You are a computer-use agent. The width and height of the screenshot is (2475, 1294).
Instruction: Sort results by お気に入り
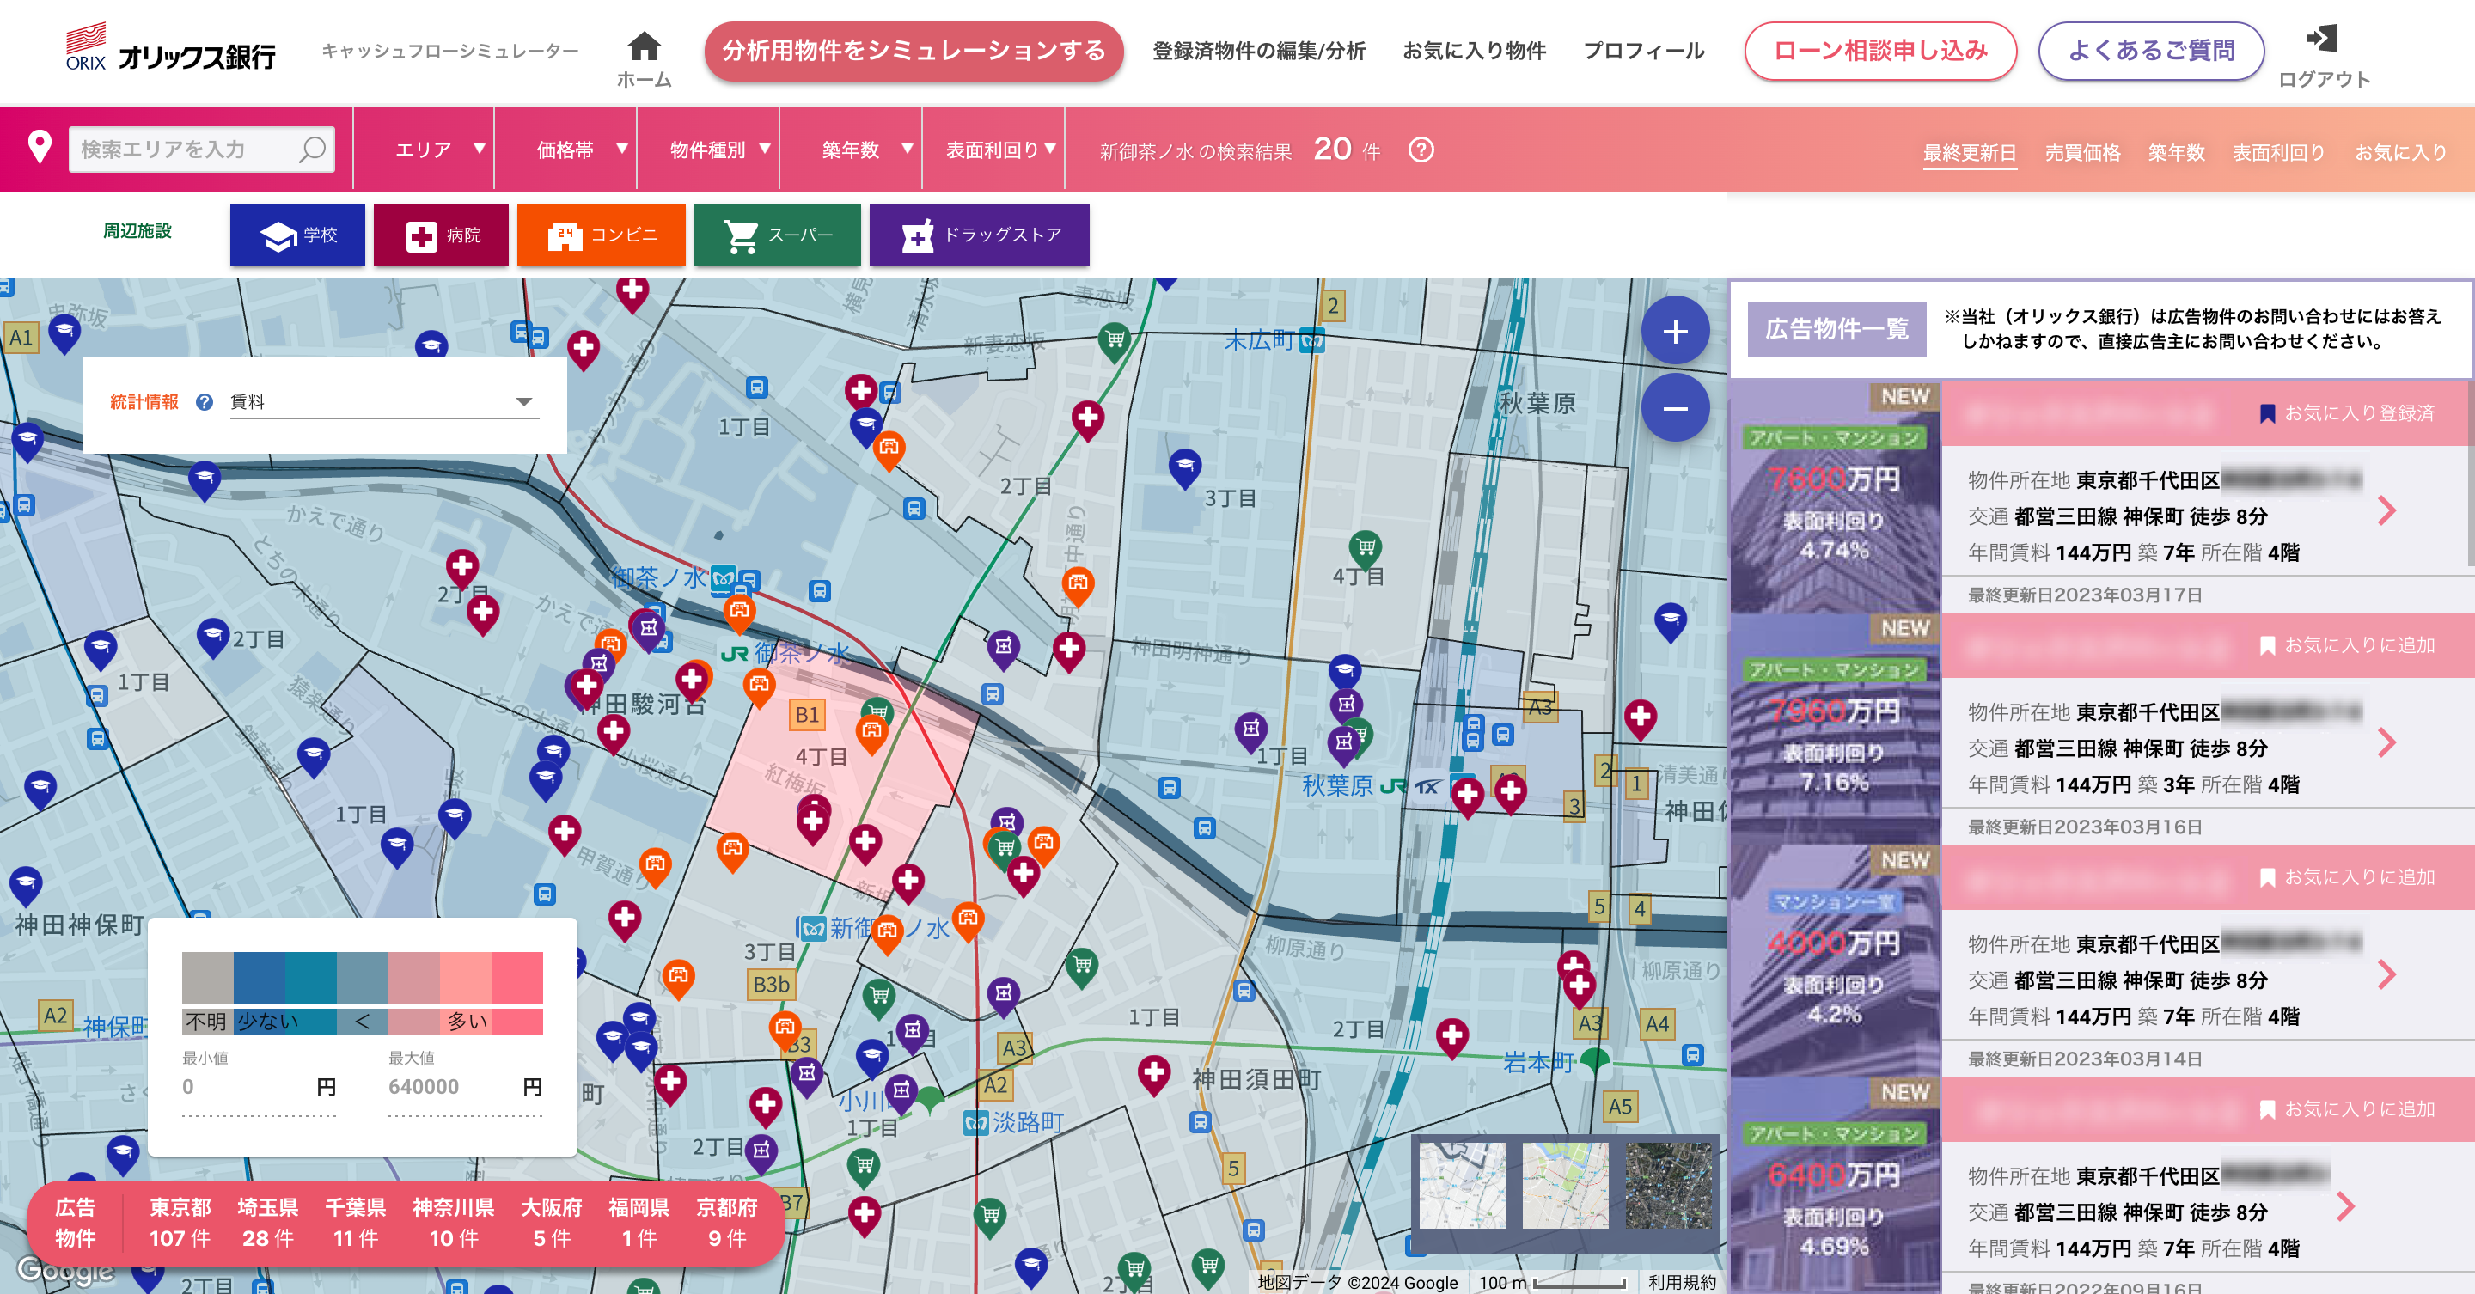[x=2400, y=153]
